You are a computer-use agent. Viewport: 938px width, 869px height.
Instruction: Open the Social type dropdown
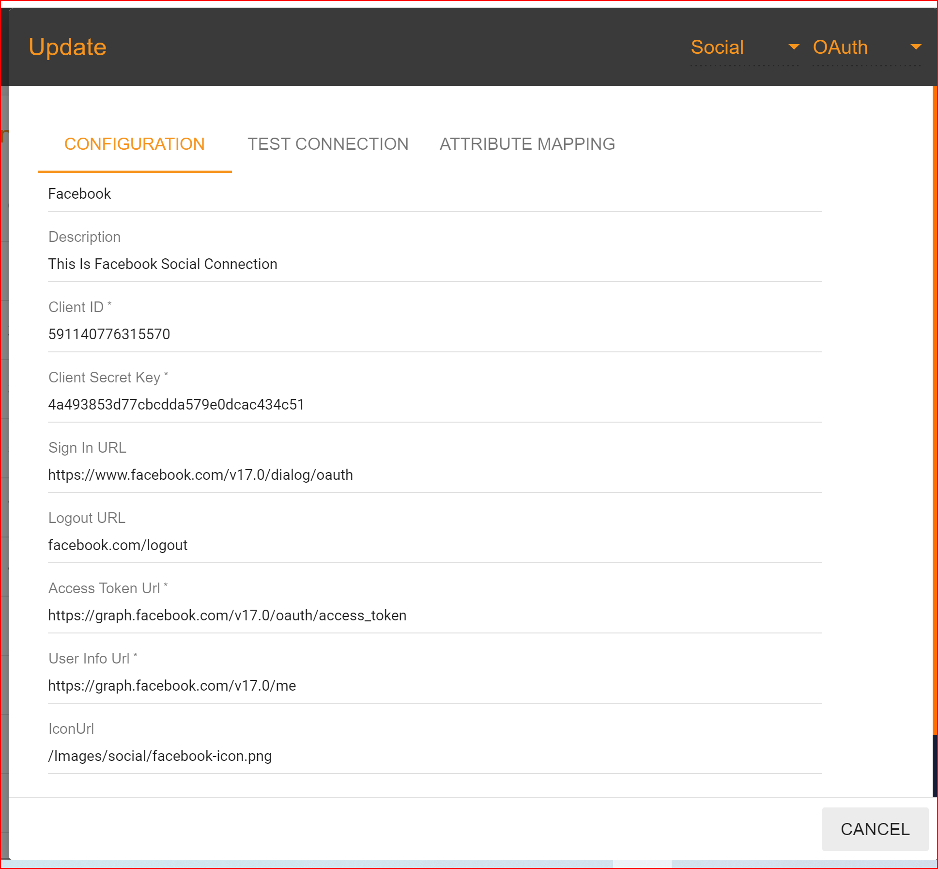click(x=744, y=47)
